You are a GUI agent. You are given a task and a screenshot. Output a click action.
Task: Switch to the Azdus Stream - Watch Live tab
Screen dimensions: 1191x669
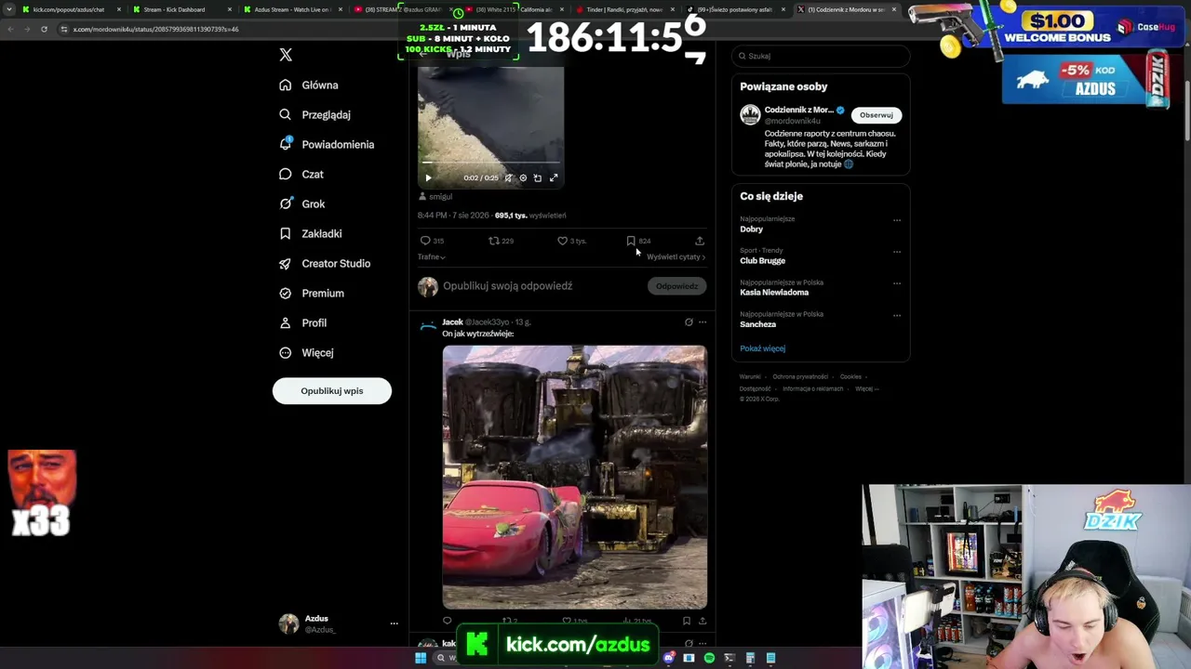click(292, 9)
